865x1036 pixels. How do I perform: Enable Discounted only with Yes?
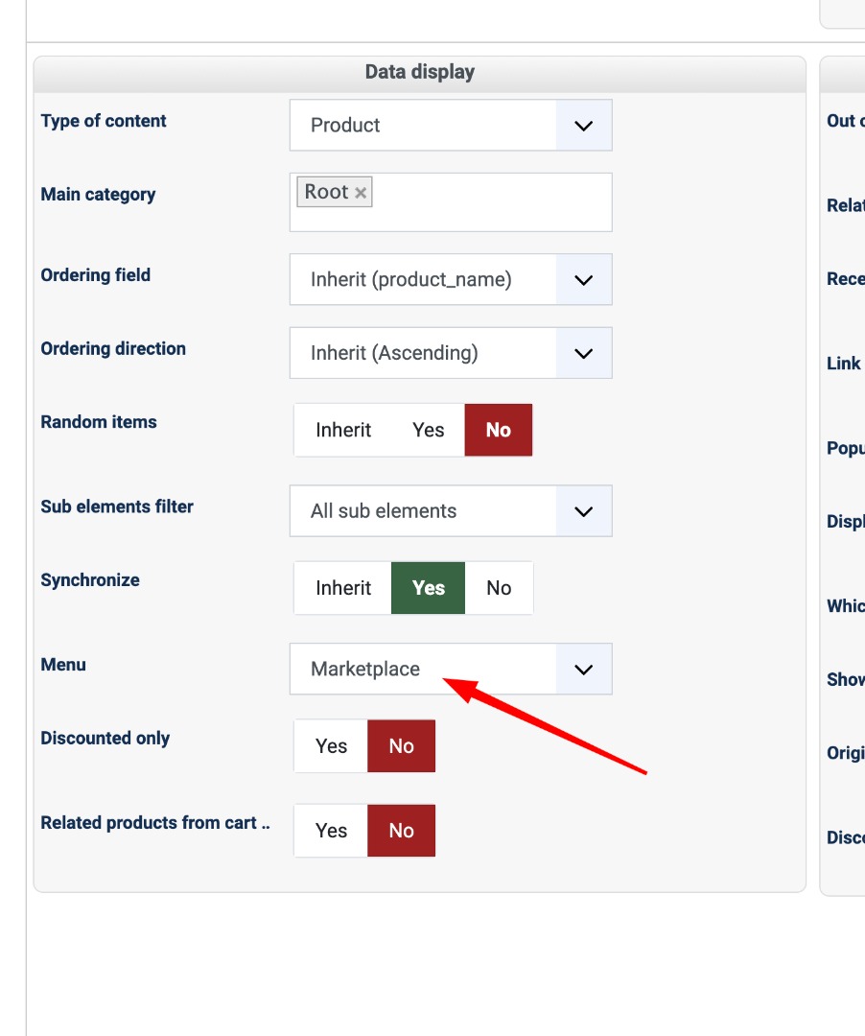point(331,746)
